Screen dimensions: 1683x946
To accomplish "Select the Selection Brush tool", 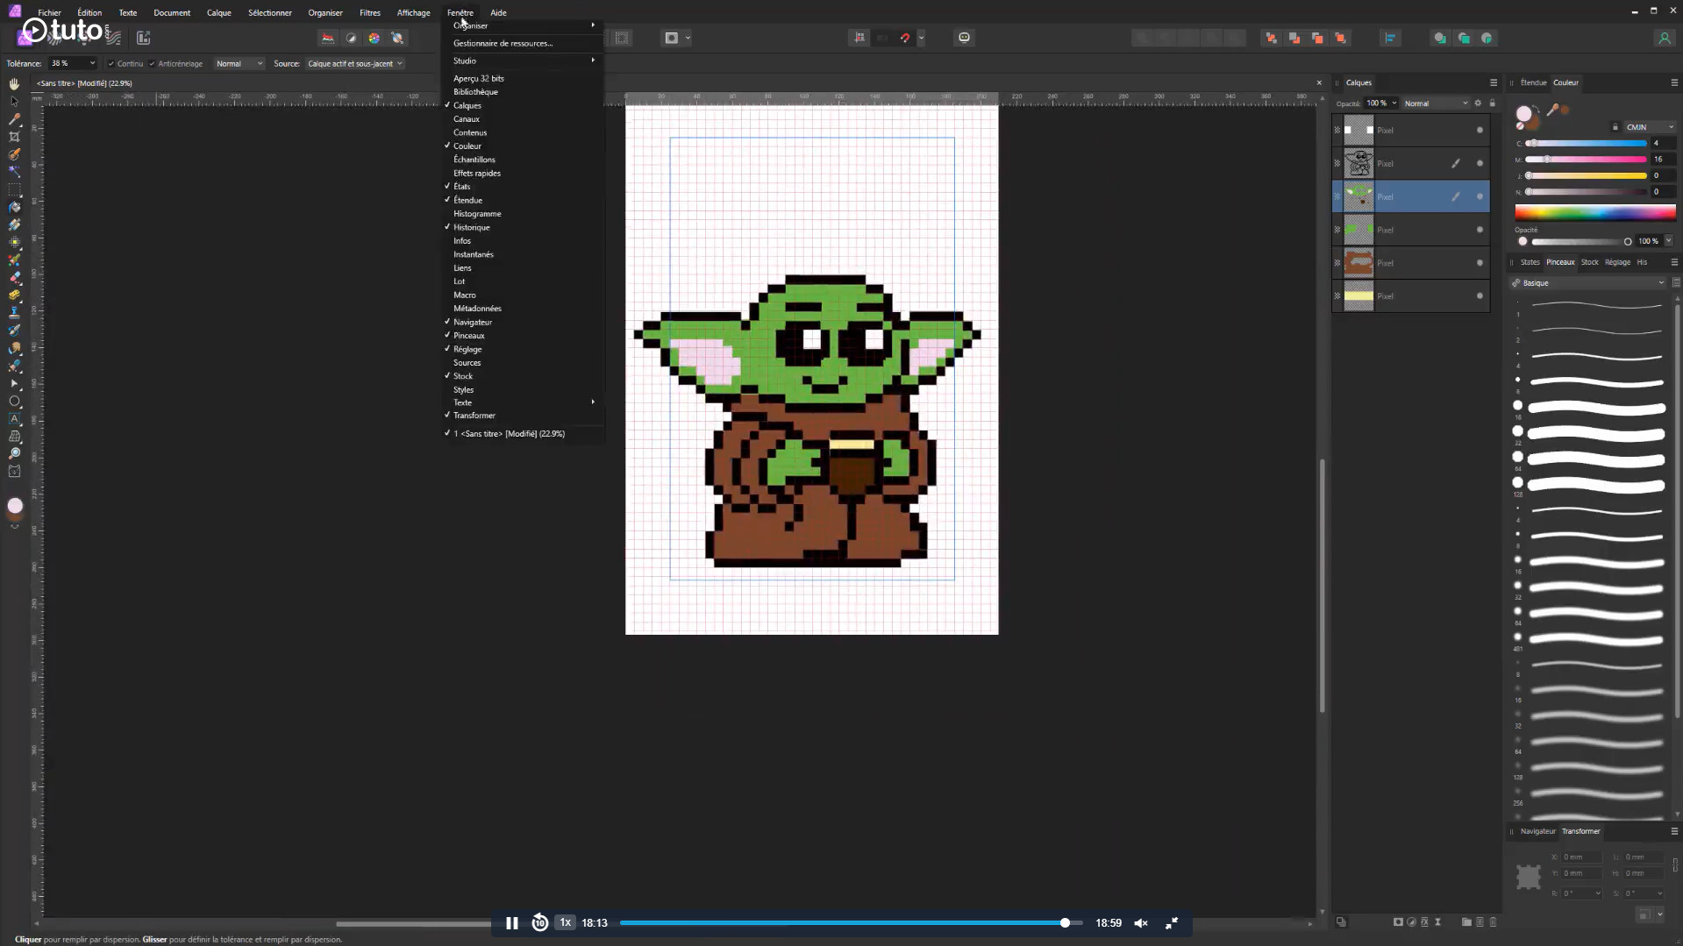I will point(14,153).
